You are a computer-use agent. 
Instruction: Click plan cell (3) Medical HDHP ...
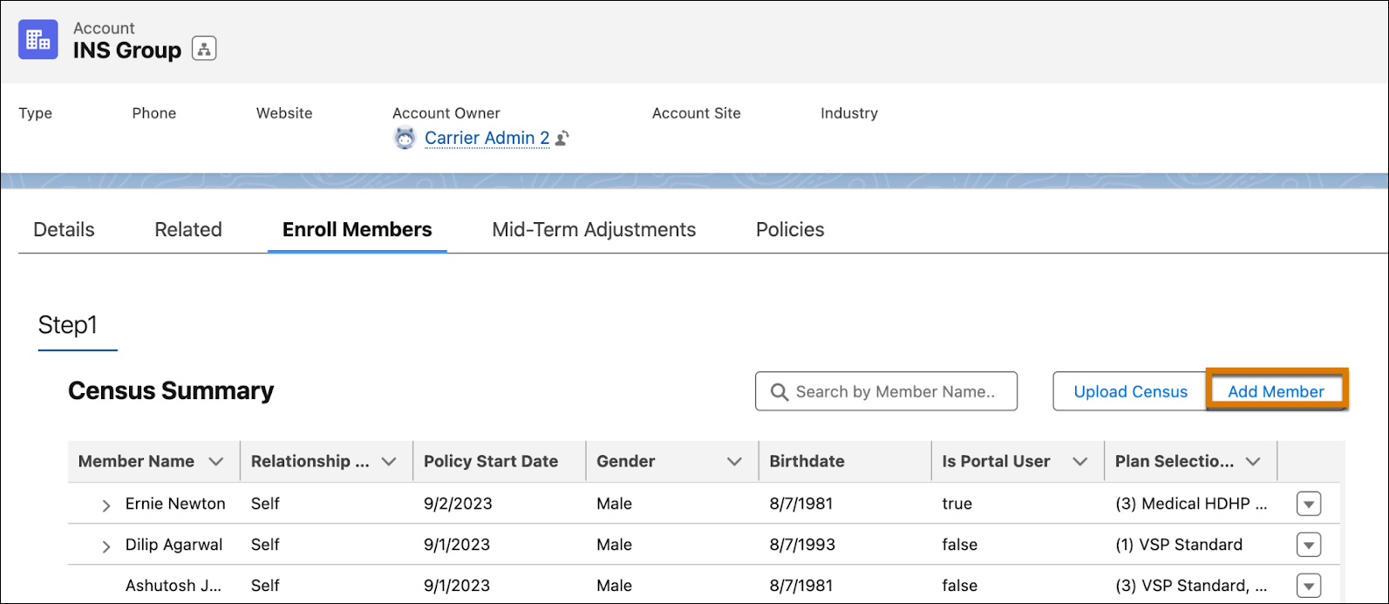pyautogui.click(x=1191, y=504)
